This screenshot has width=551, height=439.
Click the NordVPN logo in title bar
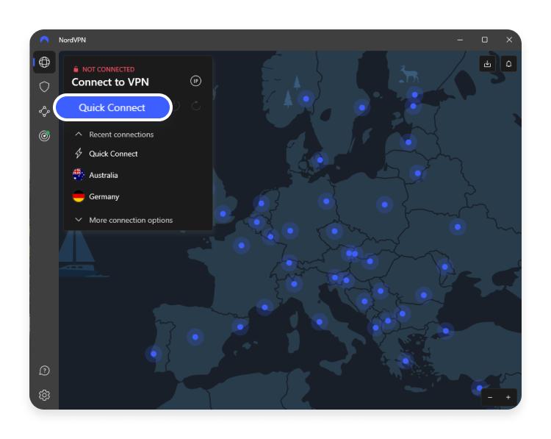[x=44, y=40]
